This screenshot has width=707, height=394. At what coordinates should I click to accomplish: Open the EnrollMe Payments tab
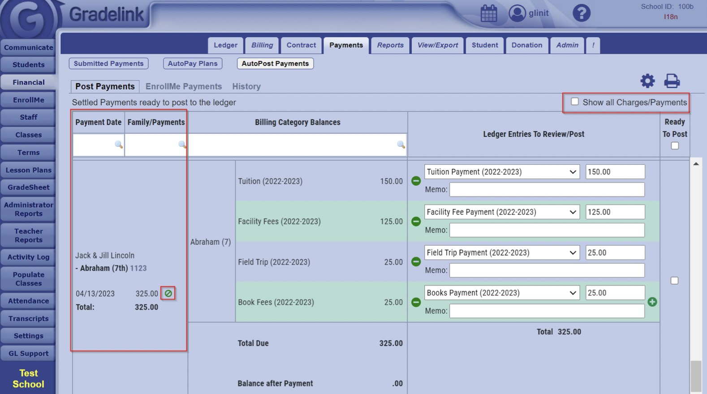[x=184, y=86]
